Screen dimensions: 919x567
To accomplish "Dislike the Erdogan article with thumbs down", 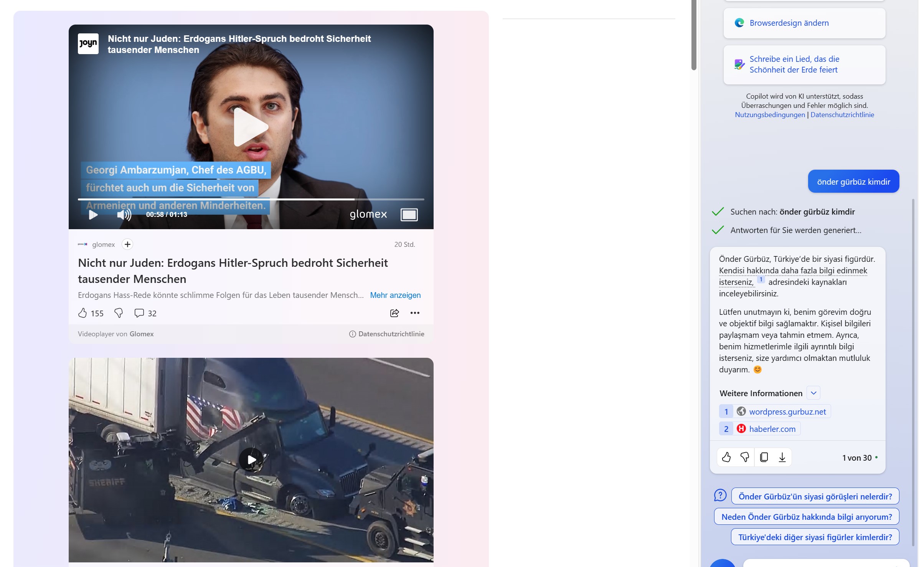I will [x=119, y=313].
